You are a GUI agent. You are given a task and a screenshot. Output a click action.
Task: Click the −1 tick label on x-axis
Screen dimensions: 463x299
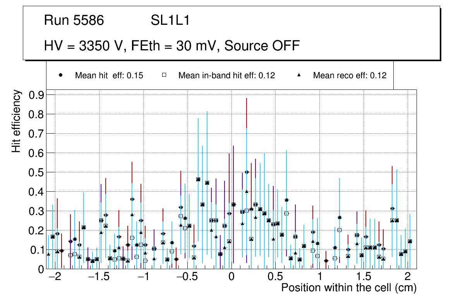pos(143,277)
